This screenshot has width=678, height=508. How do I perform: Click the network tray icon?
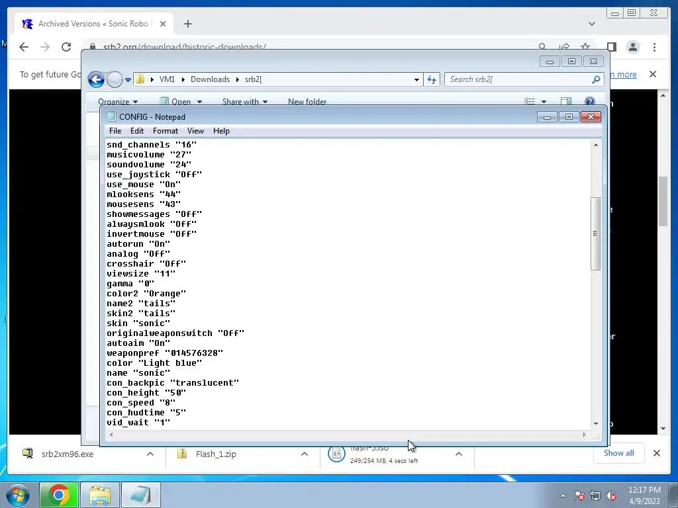click(595, 496)
